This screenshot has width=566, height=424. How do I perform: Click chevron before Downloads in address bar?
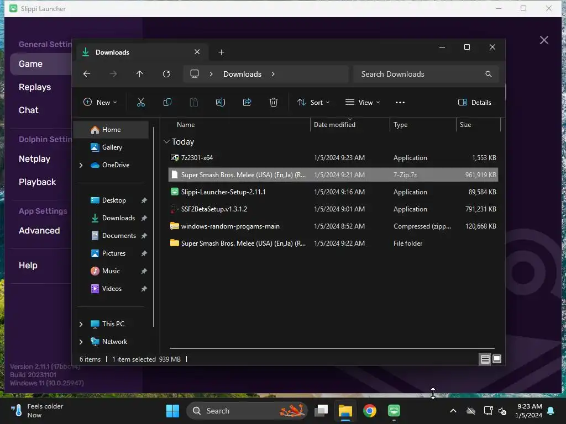pyautogui.click(x=211, y=74)
